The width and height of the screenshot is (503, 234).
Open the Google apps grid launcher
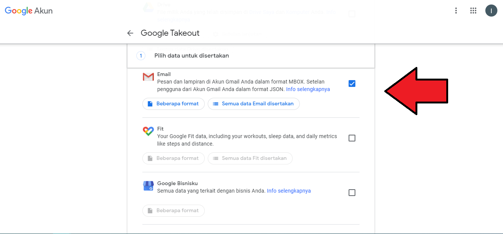473,11
